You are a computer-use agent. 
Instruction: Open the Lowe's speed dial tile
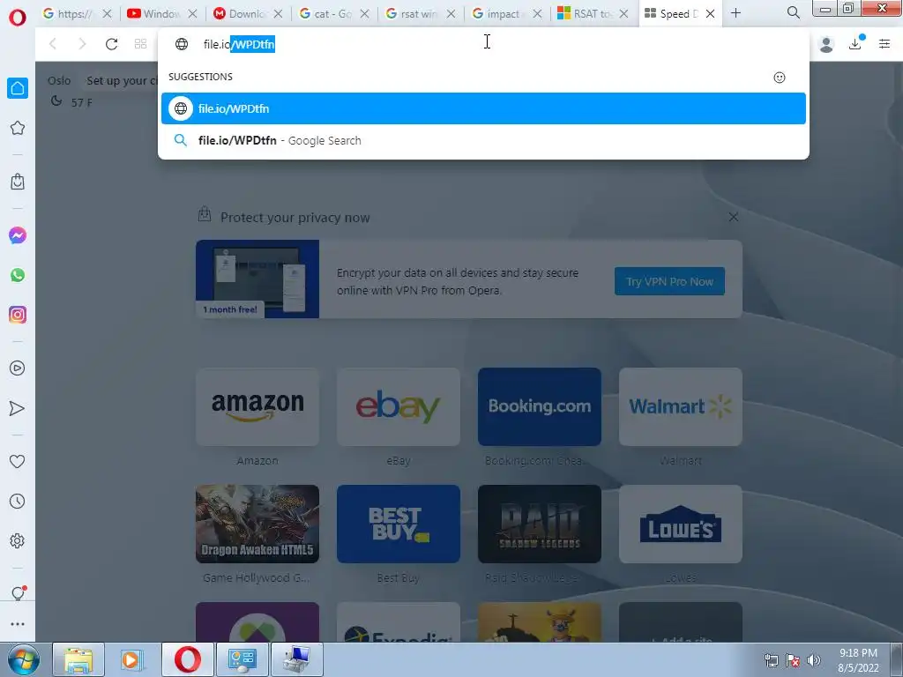click(x=681, y=524)
